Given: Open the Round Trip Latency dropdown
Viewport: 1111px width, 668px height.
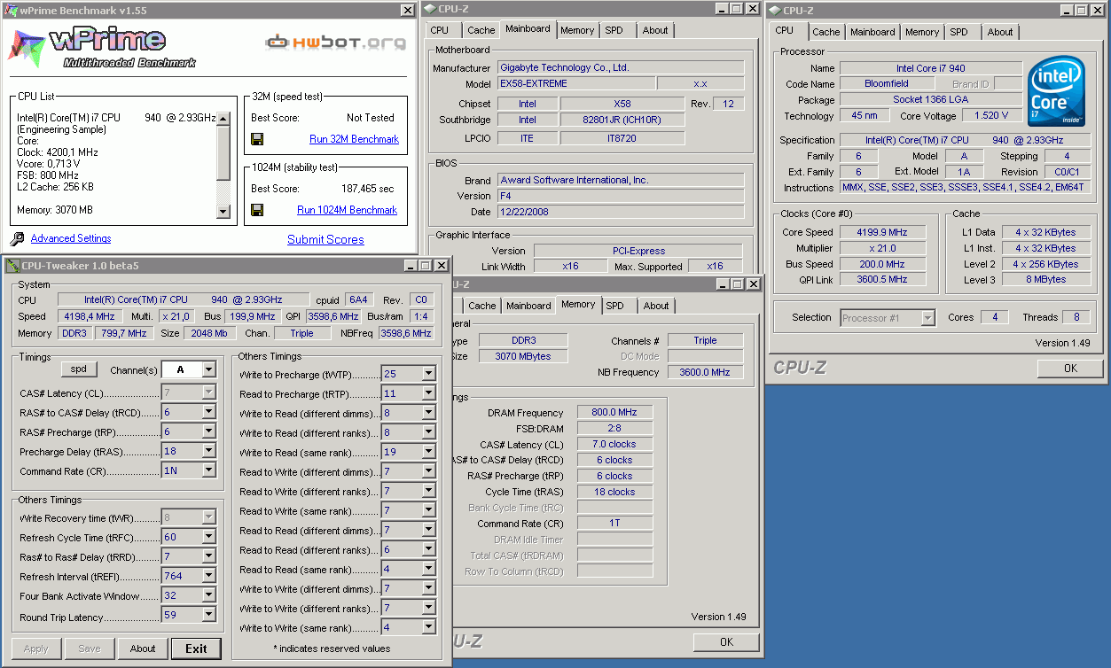Looking at the screenshot, I should 208,615.
